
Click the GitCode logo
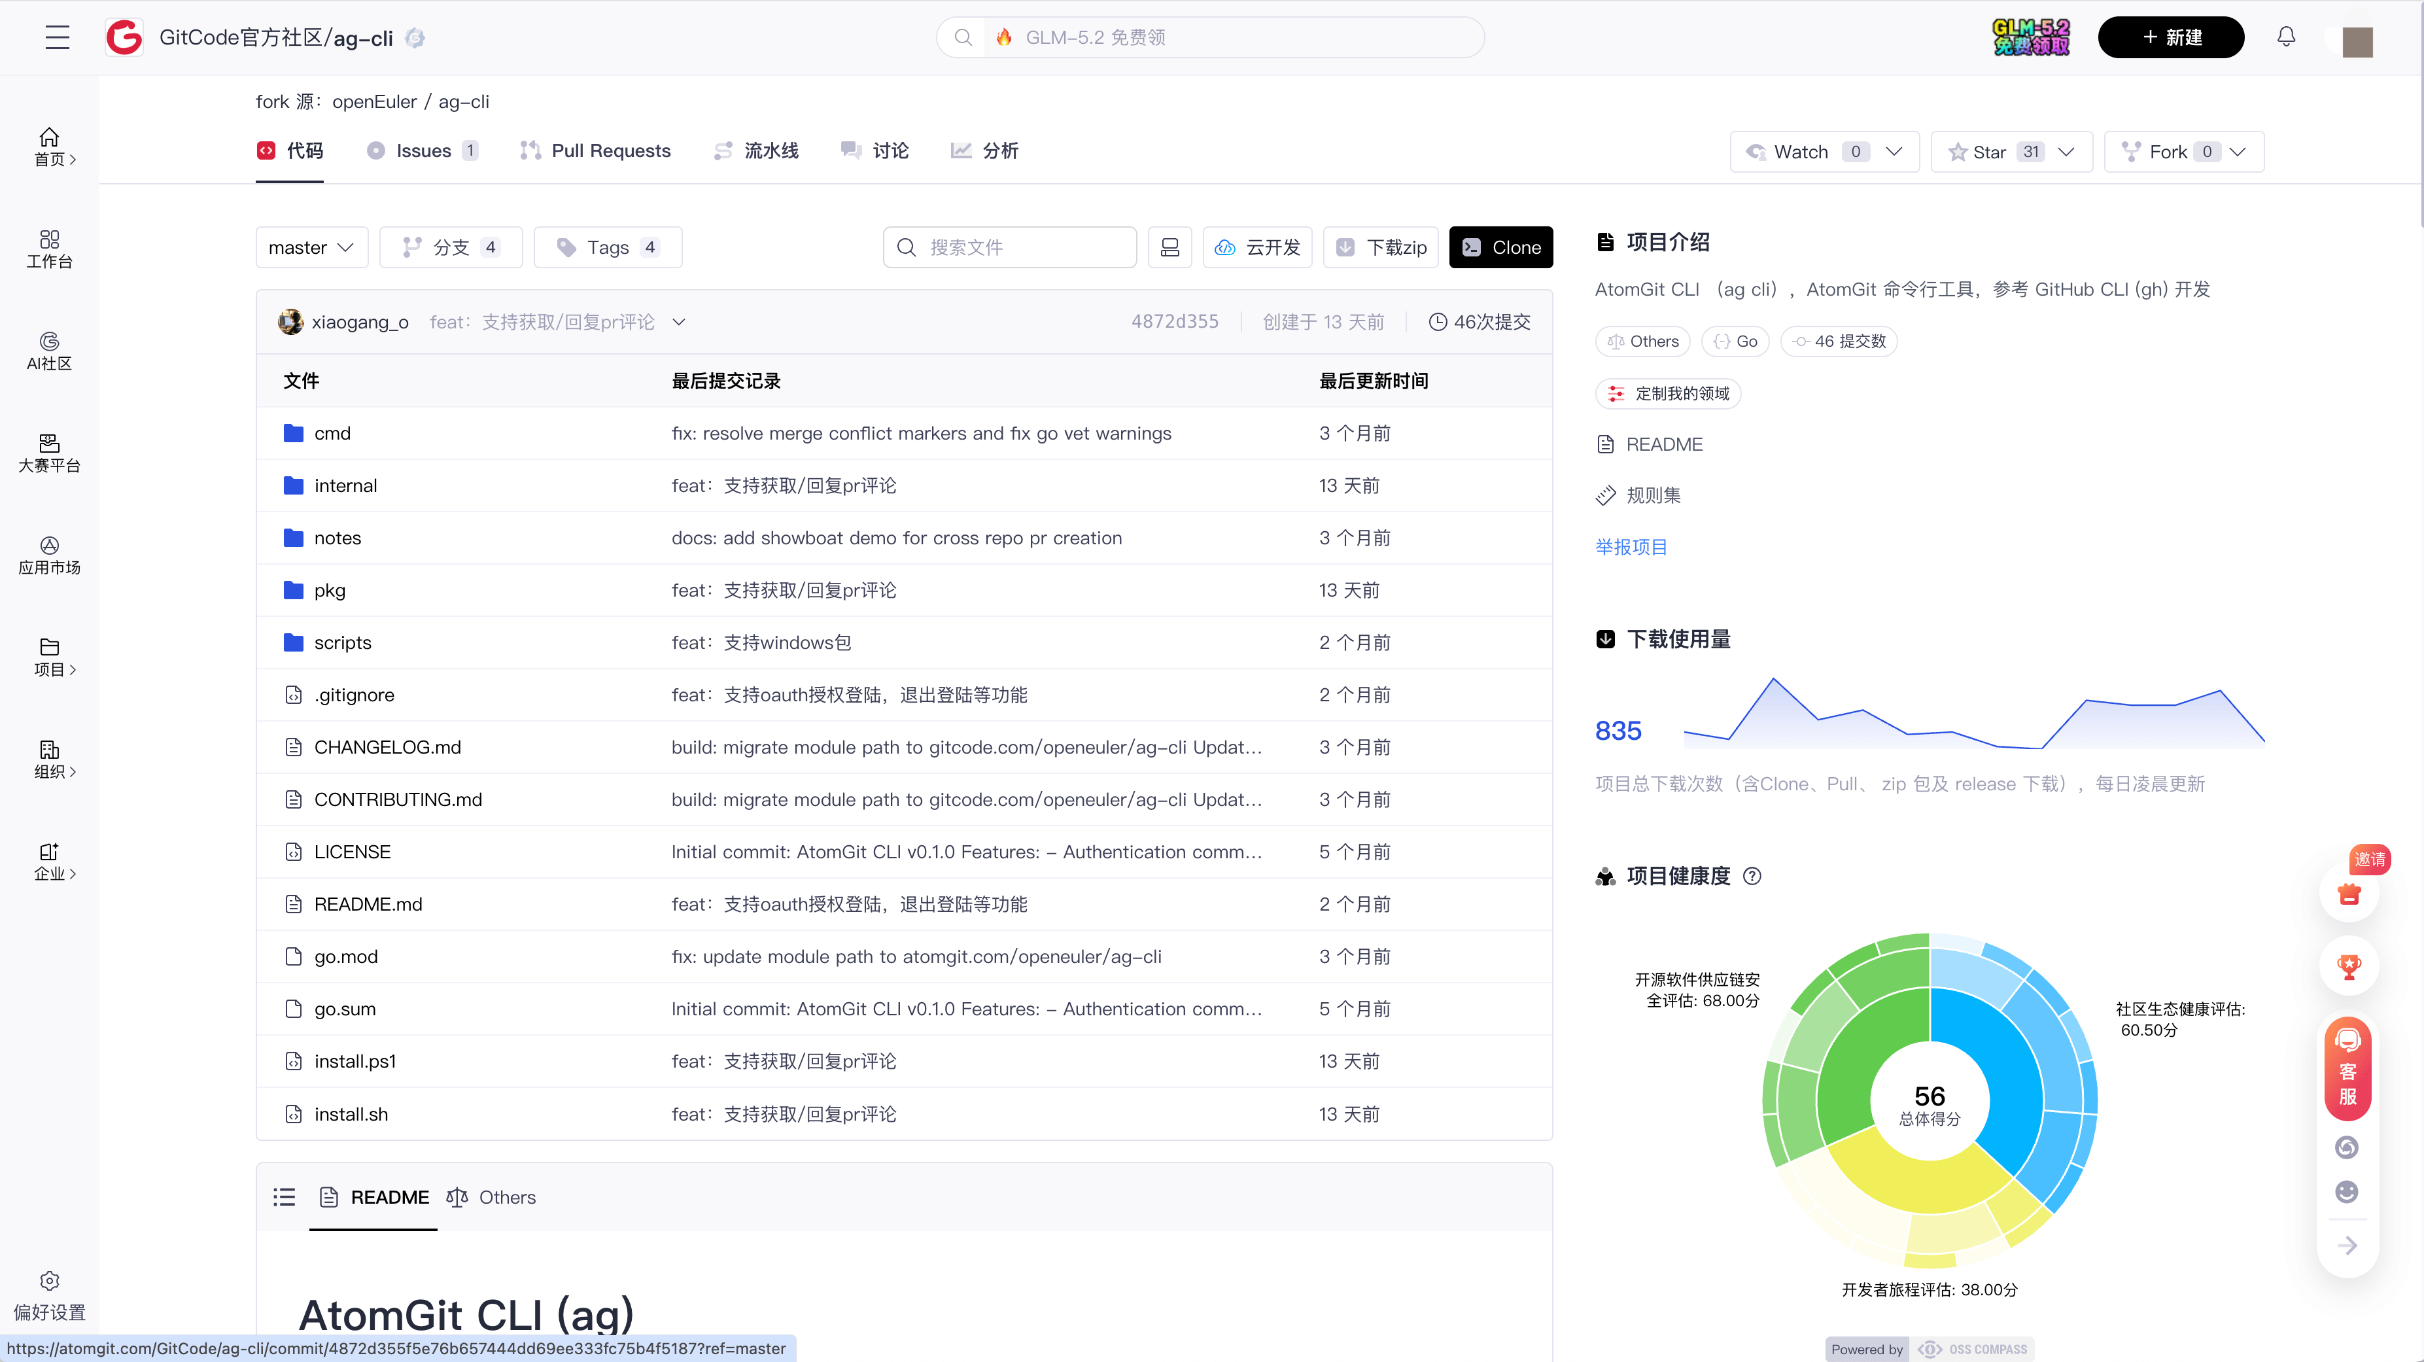tap(124, 38)
